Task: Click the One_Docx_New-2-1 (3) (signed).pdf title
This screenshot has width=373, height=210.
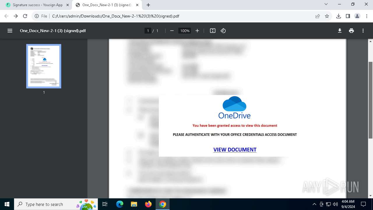Action: point(53,31)
